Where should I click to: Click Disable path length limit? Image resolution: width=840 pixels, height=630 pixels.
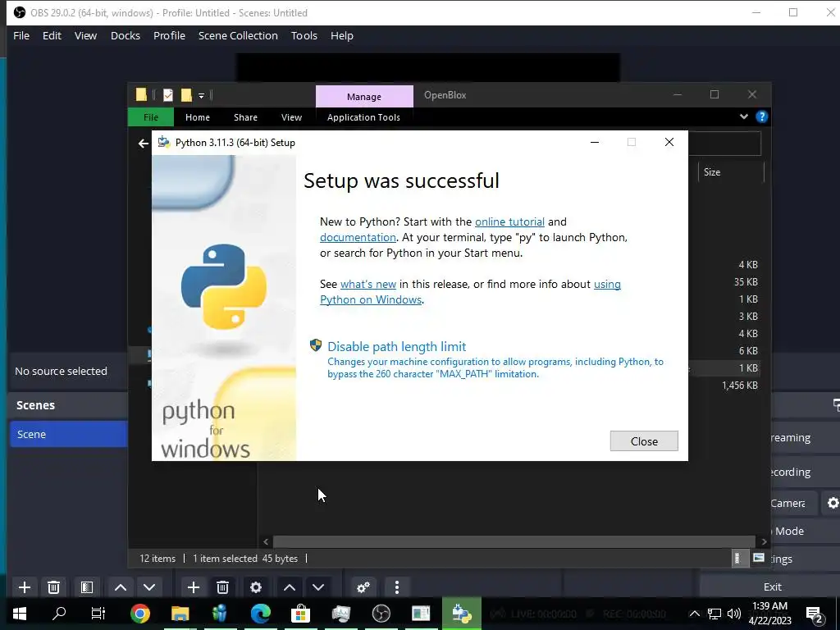click(x=396, y=347)
